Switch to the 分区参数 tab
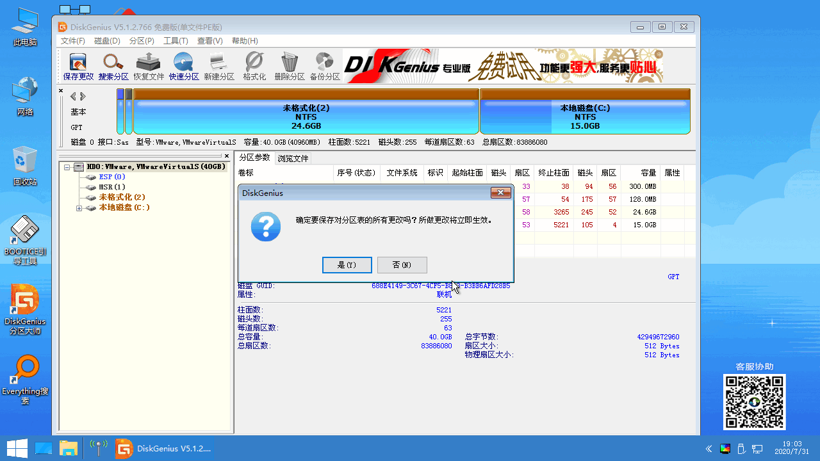The width and height of the screenshot is (820, 461). click(254, 158)
